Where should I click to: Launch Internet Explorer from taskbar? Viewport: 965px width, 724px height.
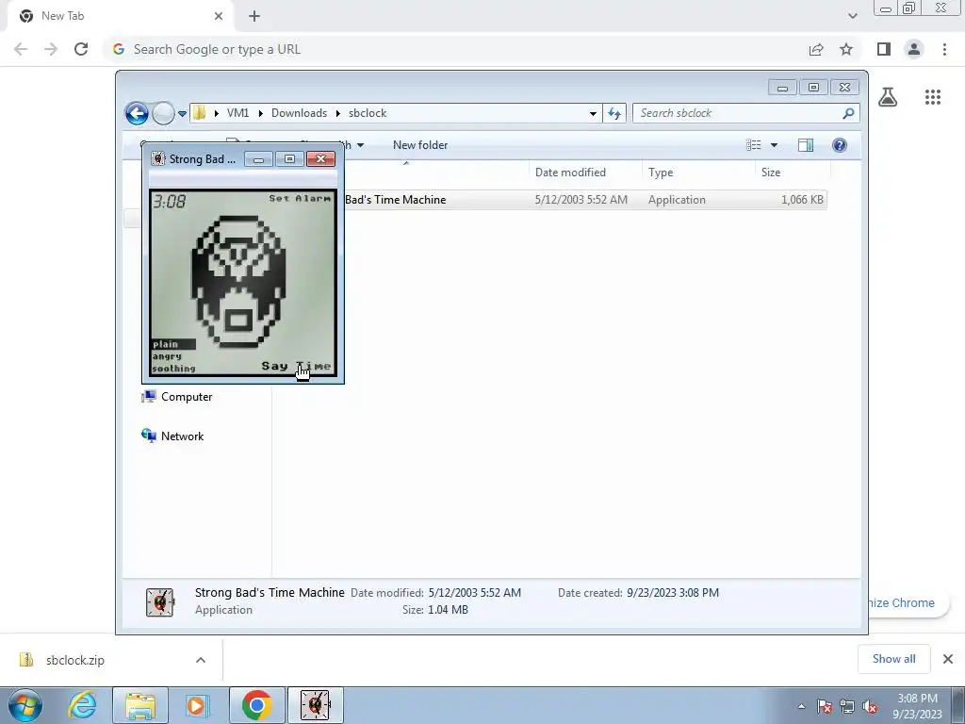[83, 705]
